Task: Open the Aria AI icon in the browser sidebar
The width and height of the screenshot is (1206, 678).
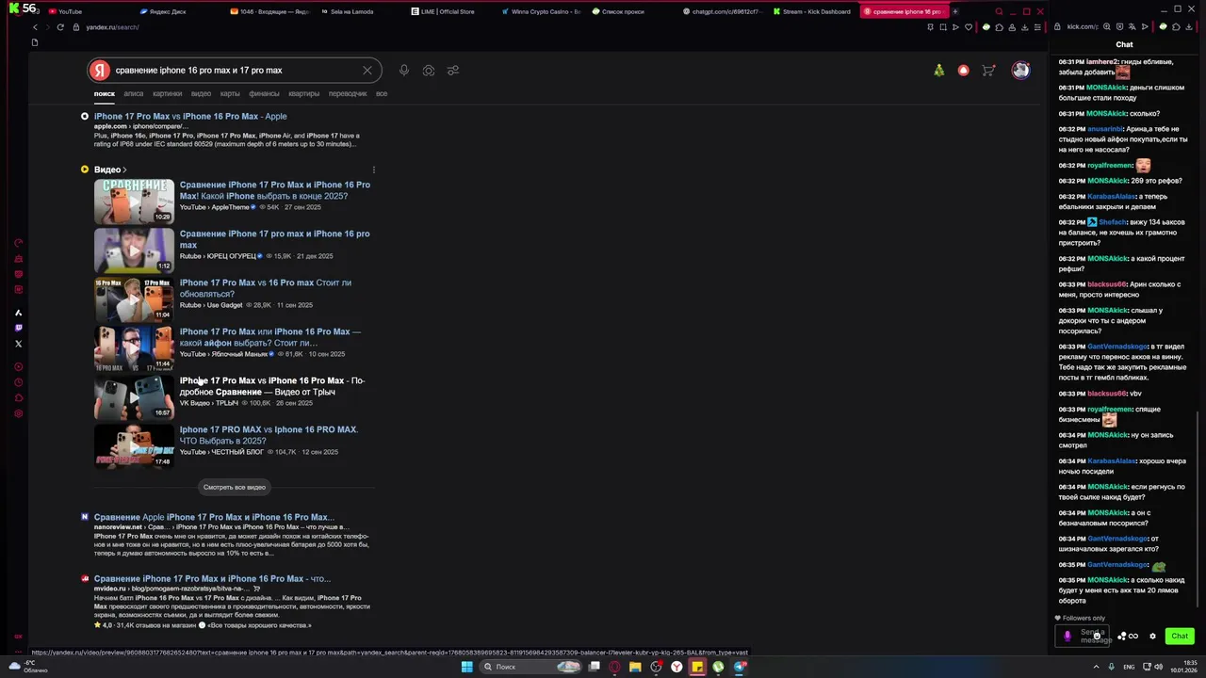Action: pos(18,313)
